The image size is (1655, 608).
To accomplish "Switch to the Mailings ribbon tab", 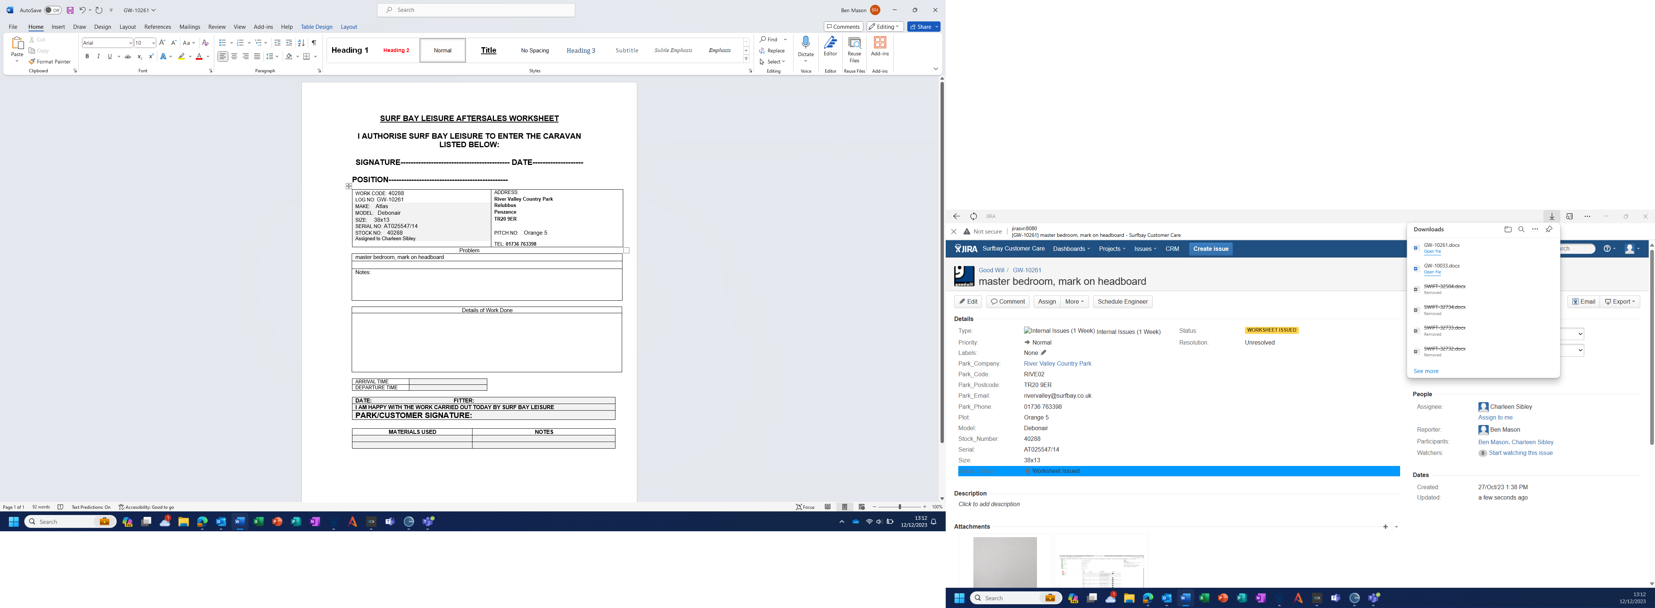I will [x=190, y=27].
